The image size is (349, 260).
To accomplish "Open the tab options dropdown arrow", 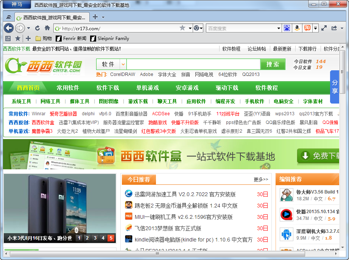I will (103, 17).
